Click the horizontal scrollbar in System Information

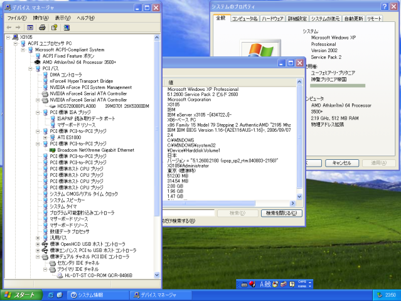(208, 203)
